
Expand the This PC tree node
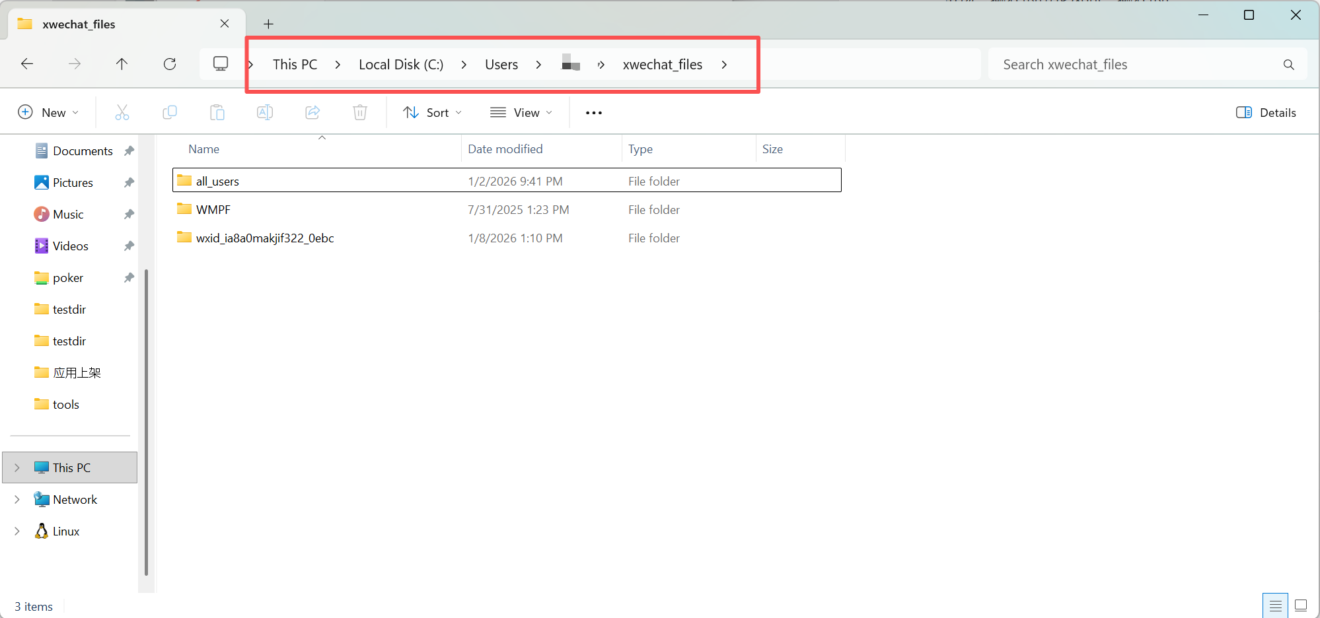coord(17,467)
